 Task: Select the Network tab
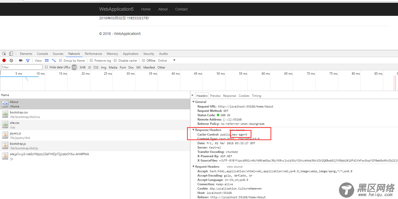[x=74, y=54]
